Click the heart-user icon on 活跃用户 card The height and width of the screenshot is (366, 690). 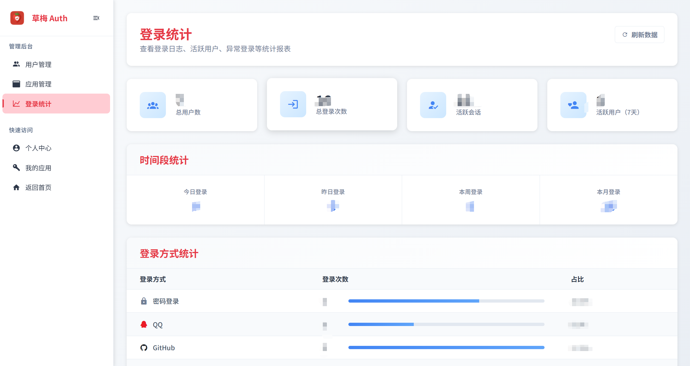tap(573, 105)
